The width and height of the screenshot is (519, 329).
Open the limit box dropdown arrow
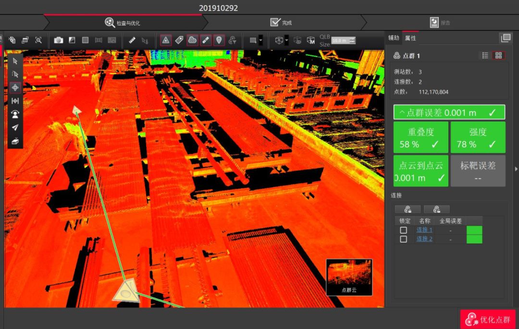point(286,40)
